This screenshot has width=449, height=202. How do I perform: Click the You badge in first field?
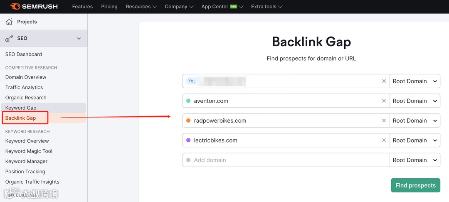point(192,81)
